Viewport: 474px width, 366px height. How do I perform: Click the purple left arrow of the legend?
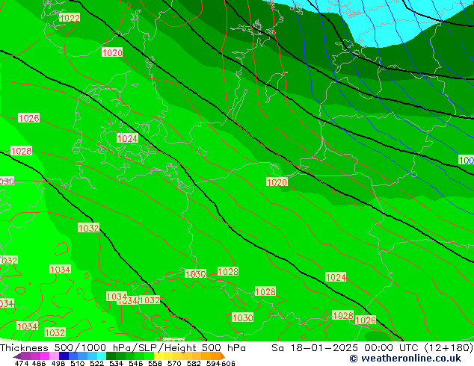point(17,356)
